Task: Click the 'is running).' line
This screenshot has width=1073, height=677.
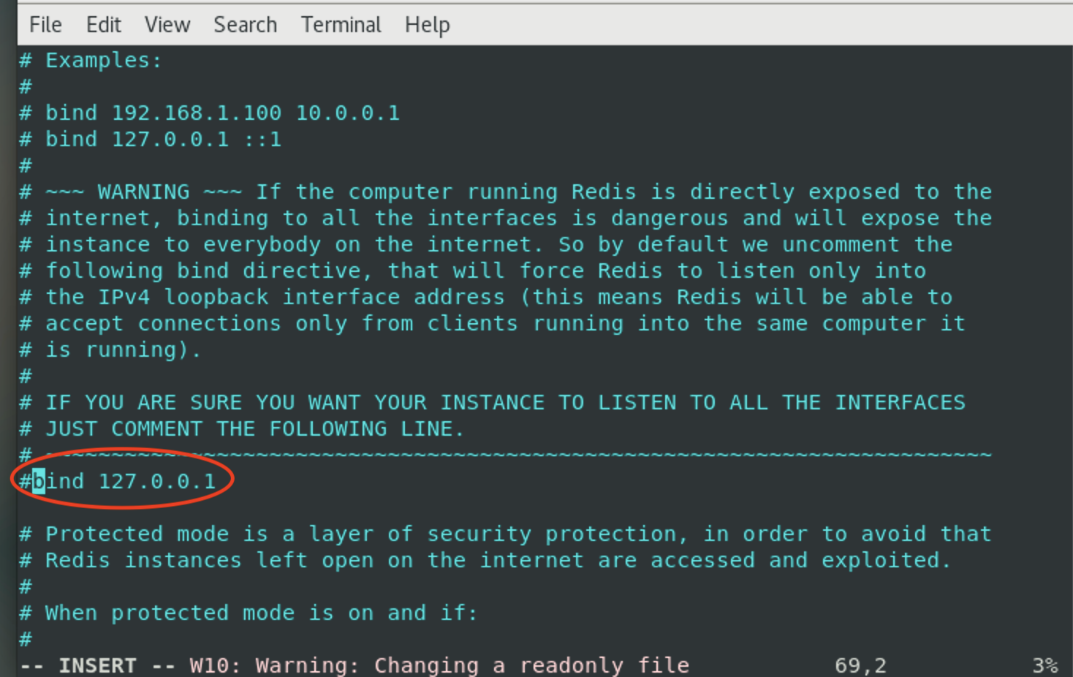Action: pos(110,349)
